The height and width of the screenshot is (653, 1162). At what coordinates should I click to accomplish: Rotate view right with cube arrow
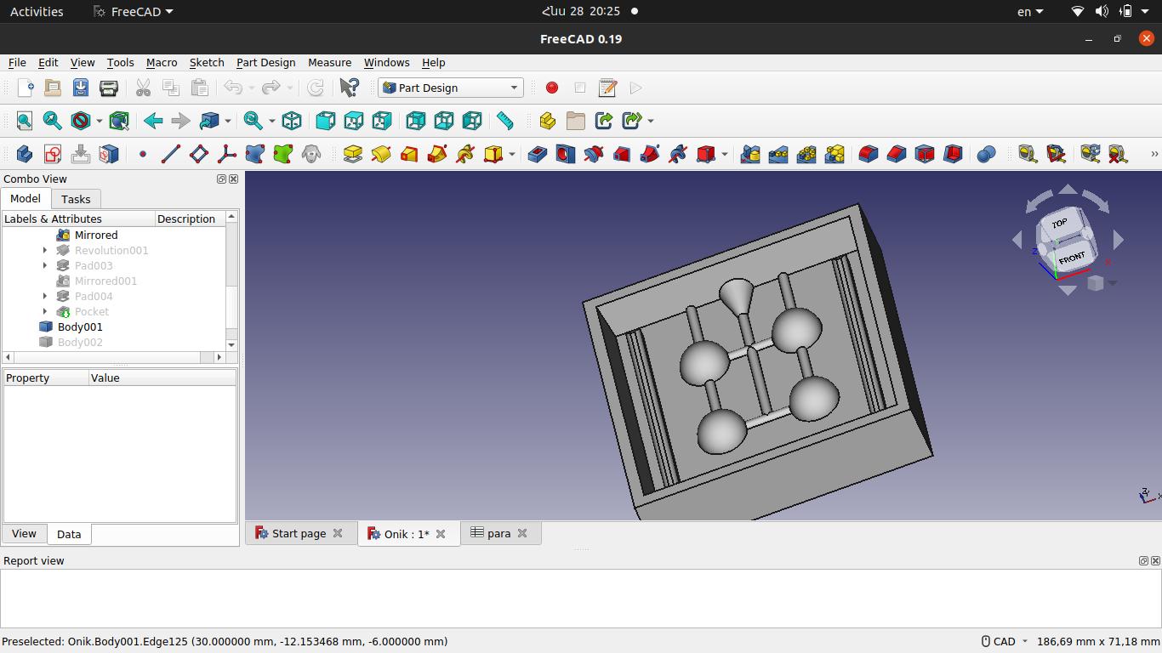1119,241
